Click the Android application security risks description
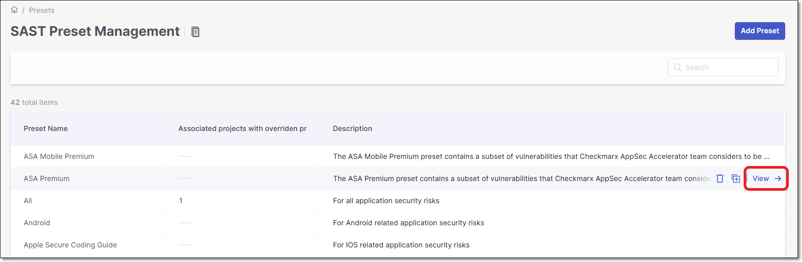This screenshot has height=262, width=802. point(408,223)
